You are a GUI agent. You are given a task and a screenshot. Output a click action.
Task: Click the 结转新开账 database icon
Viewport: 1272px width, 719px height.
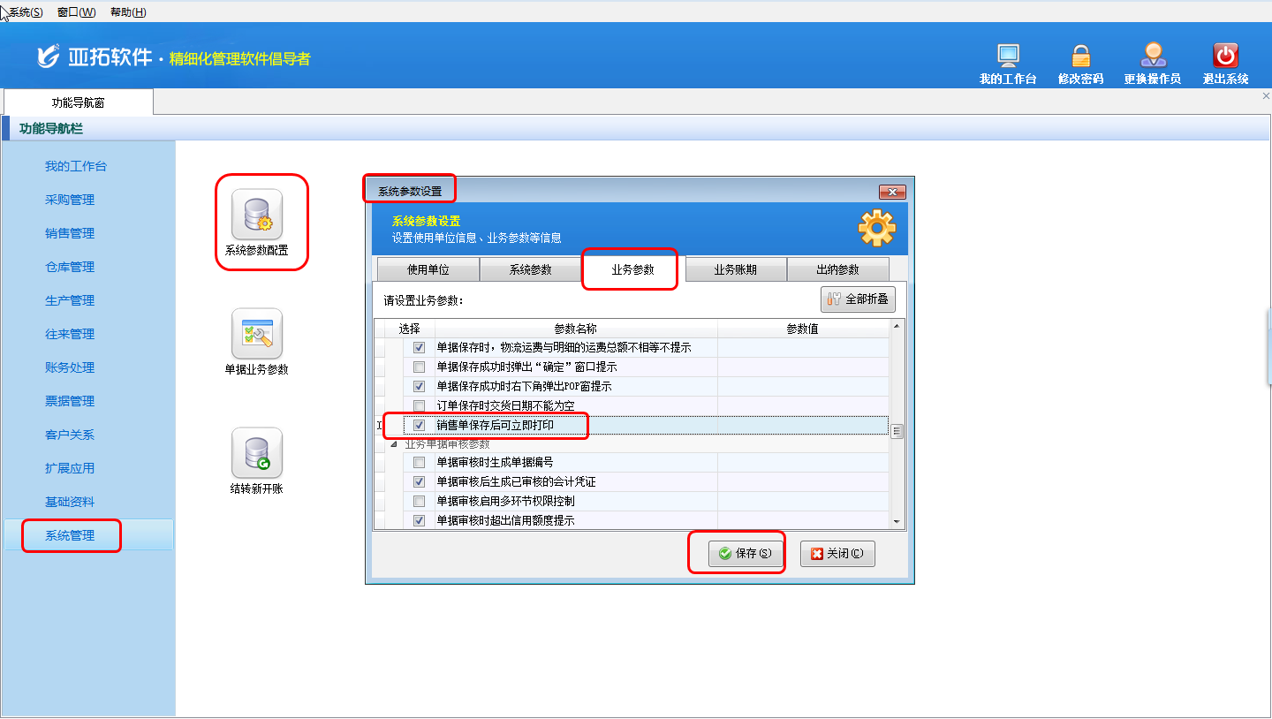click(x=256, y=453)
